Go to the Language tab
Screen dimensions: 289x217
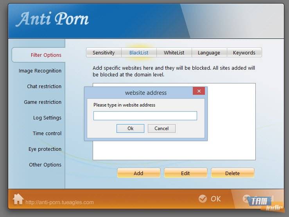pos(209,52)
